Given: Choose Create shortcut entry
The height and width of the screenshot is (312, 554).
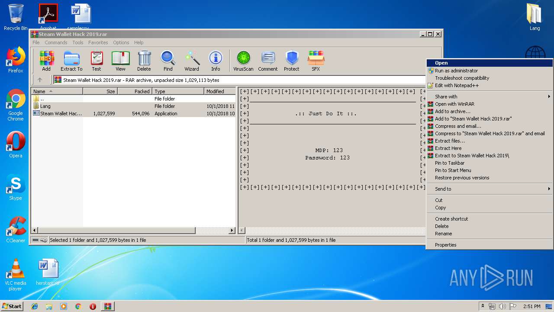Looking at the screenshot, I should point(490,219).
